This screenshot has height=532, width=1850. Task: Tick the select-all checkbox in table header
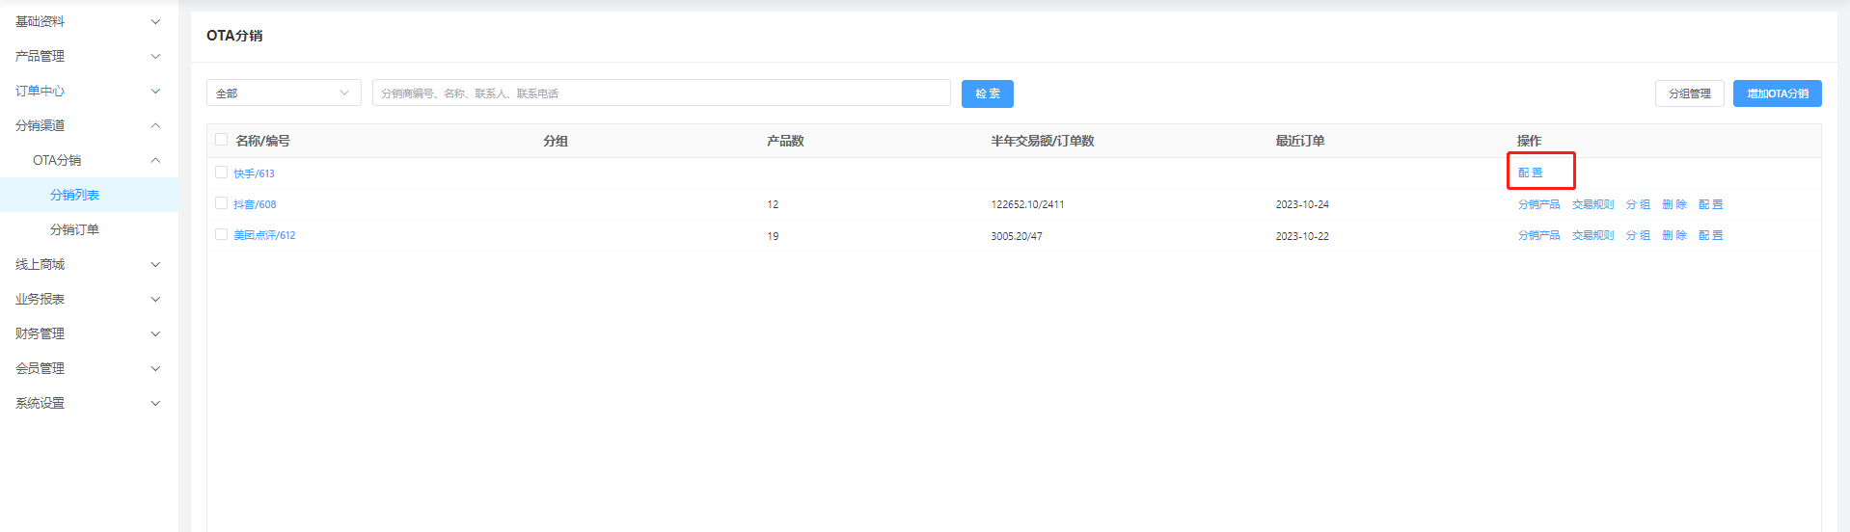click(221, 140)
